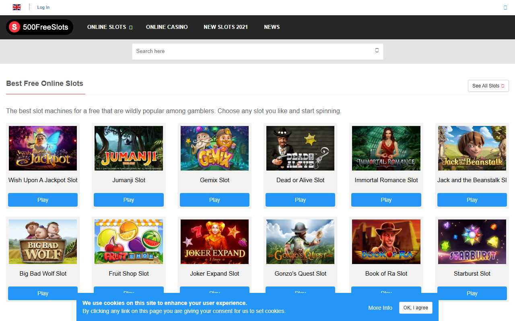Click Dead or Alive Slot title

300,180
